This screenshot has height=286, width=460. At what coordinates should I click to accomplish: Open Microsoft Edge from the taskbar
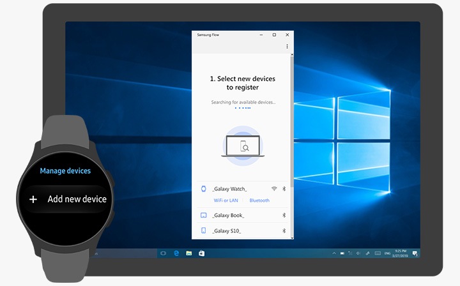coord(176,253)
